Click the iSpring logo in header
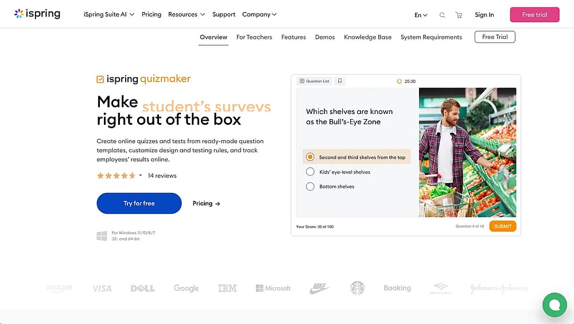The image size is (574, 324). 37,14
